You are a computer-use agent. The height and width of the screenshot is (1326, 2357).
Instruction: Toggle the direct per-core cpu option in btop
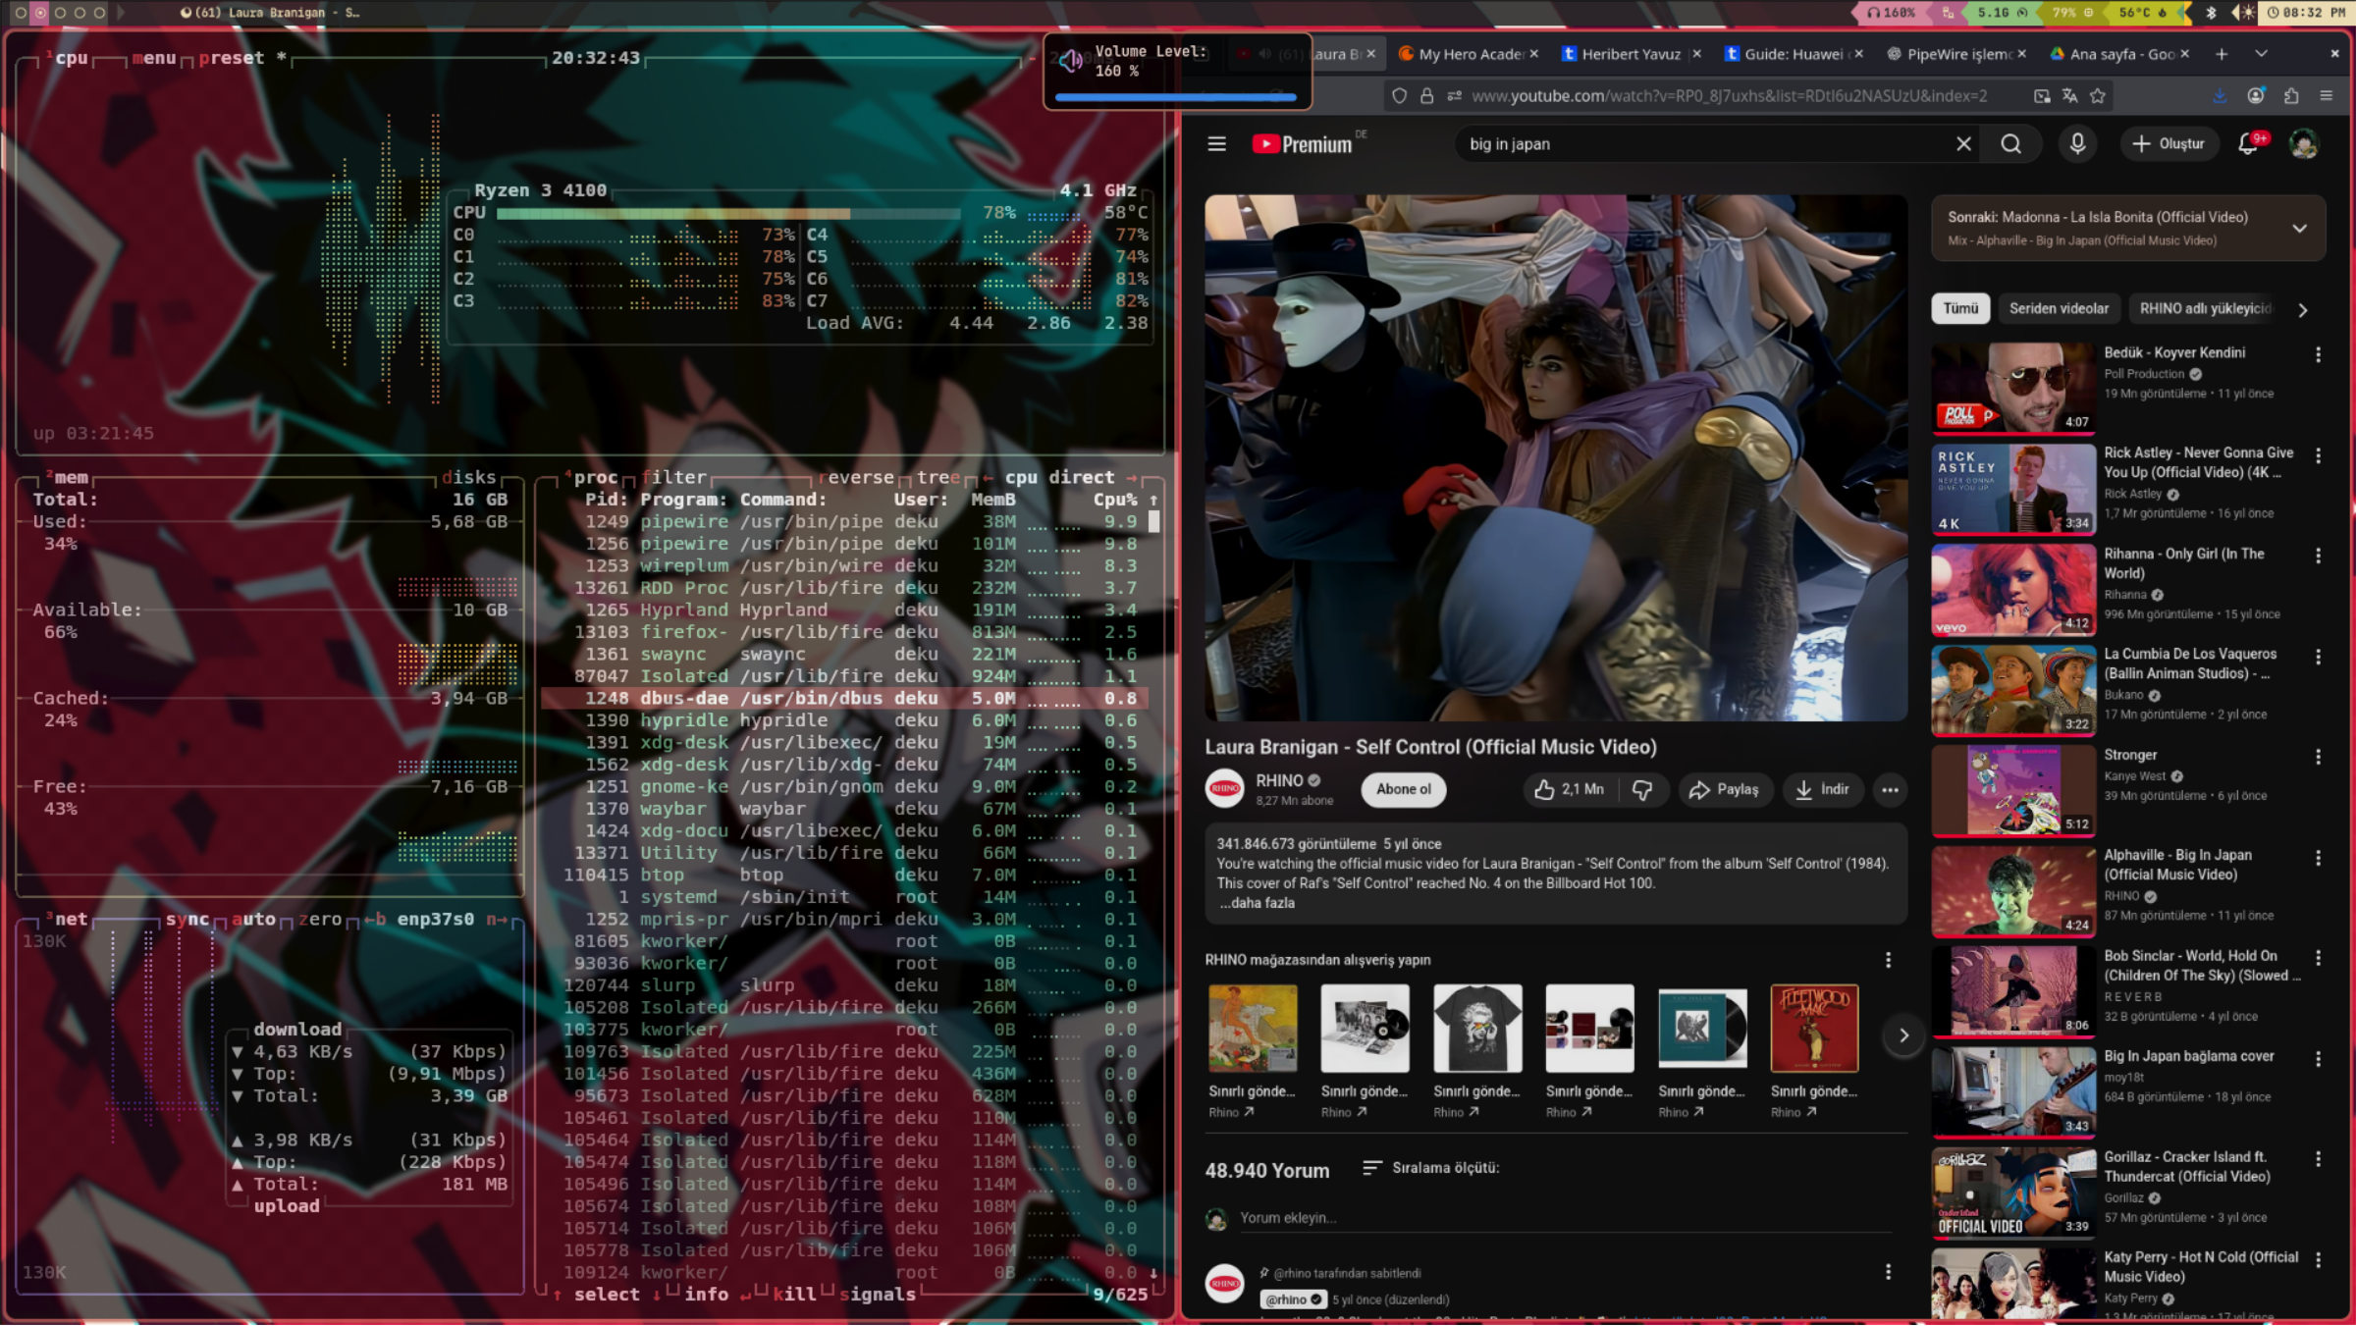(1082, 477)
